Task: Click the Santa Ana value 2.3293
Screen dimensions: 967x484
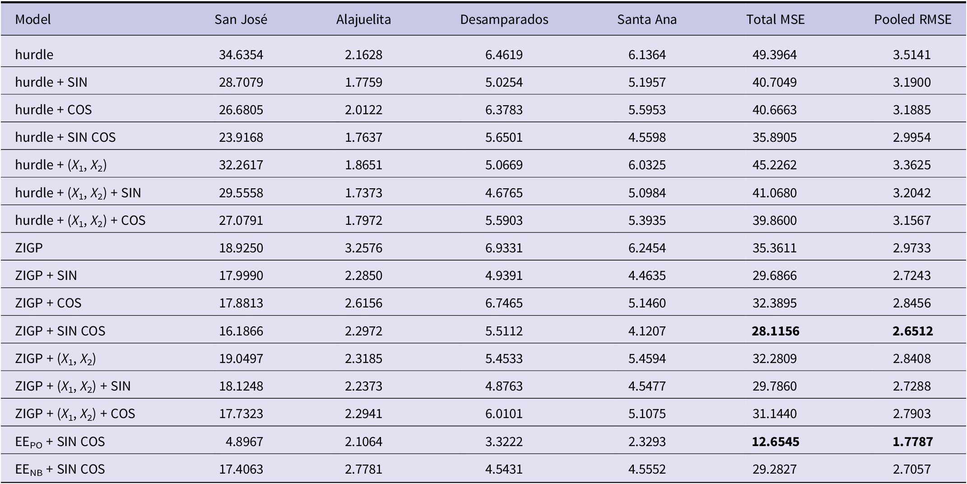Action: (x=647, y=442)
